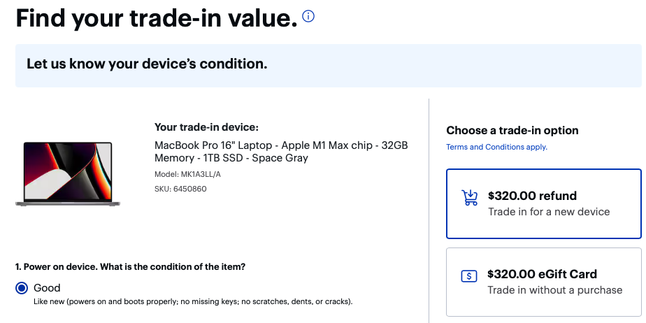Viewport: 646px width, 323px height.
Task: Choose the $320.00 eGift Card option
Action: pyautogui.click(x=543, y=281)
